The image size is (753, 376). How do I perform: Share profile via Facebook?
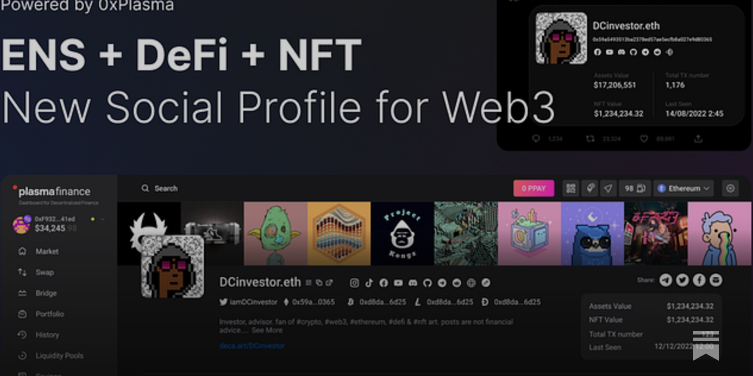point(699,280)
